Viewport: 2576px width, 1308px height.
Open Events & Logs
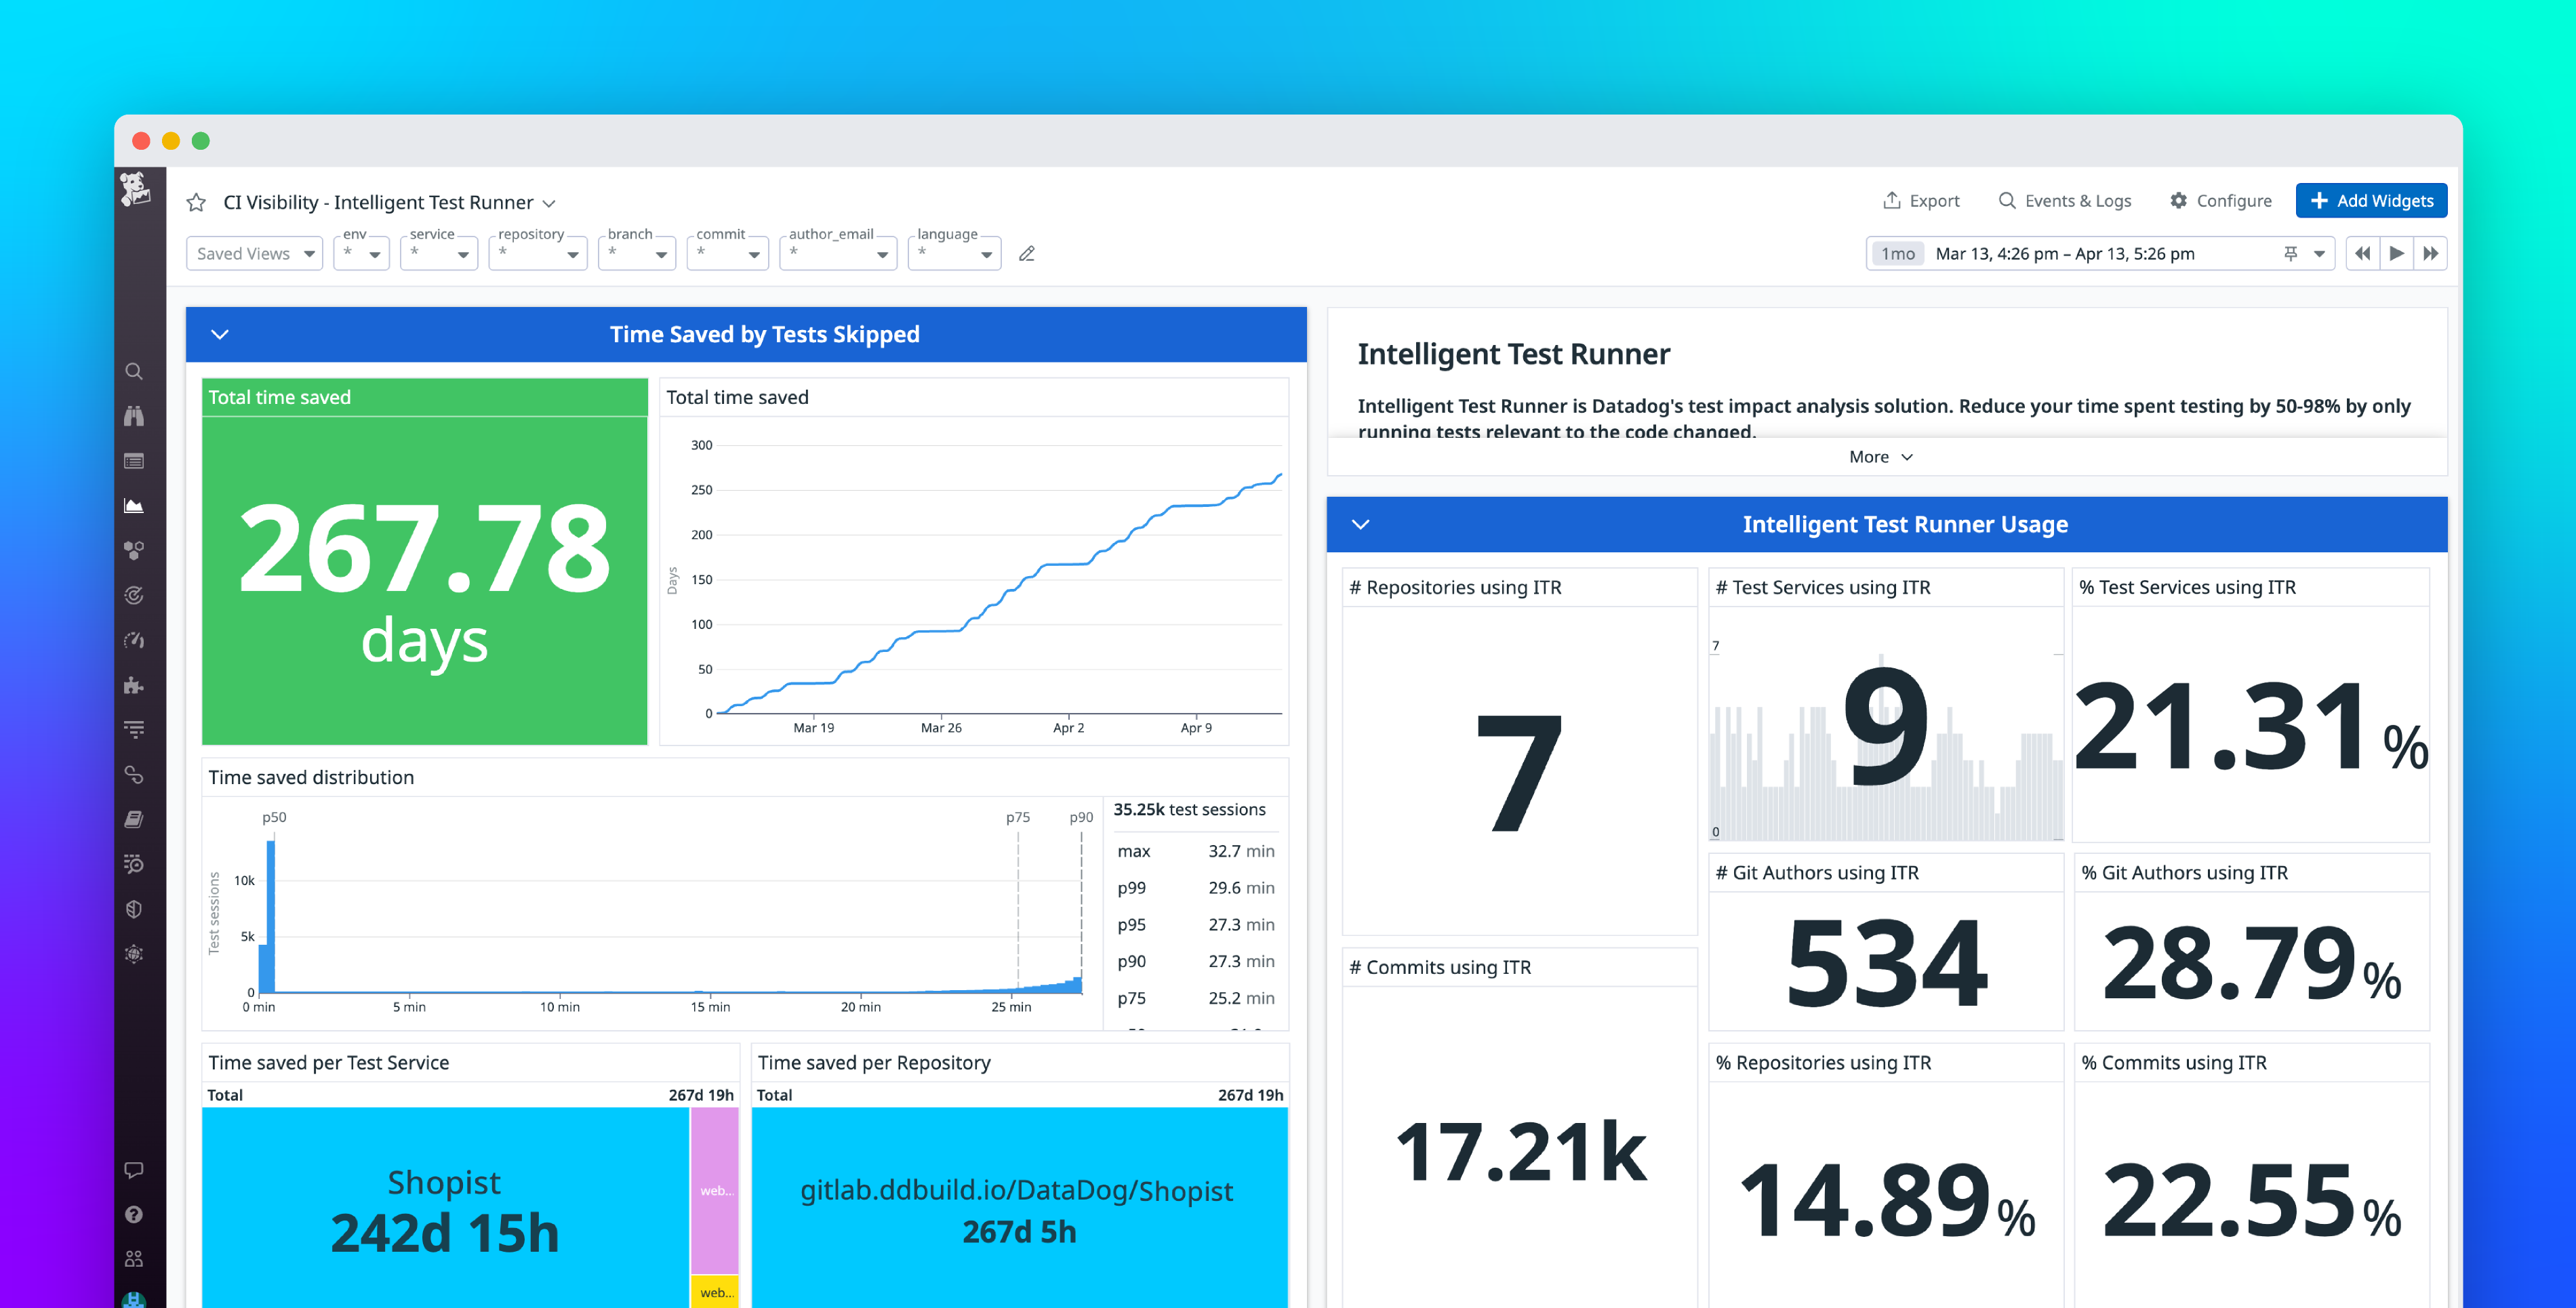pos(2064,200)
